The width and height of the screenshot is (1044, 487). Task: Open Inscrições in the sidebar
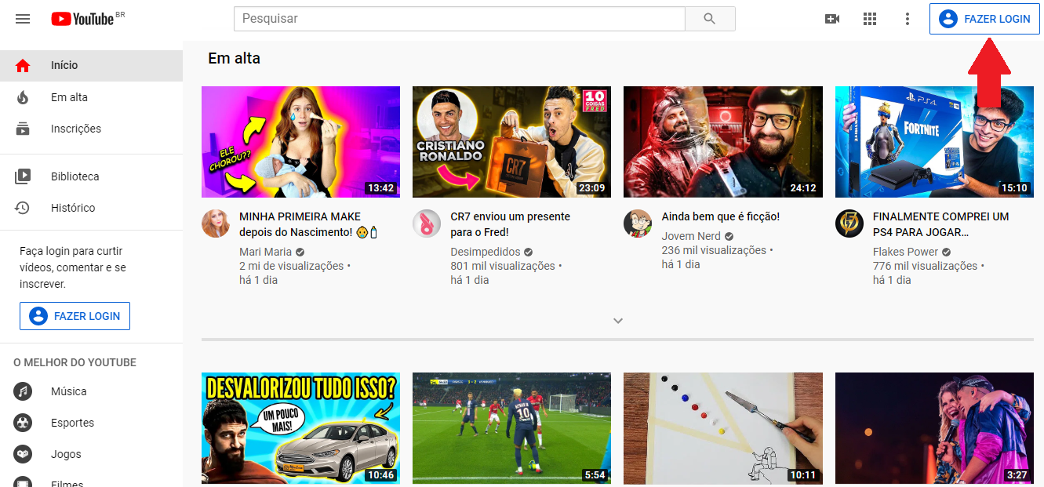(75, 129)
